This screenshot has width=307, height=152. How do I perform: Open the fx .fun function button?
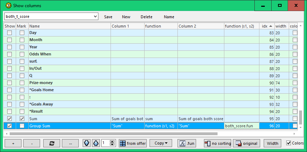click(187, 143)
